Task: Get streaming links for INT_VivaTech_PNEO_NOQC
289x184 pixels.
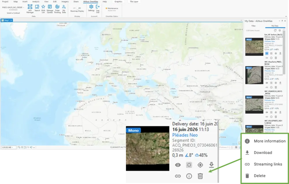Action: coord(267,88)
